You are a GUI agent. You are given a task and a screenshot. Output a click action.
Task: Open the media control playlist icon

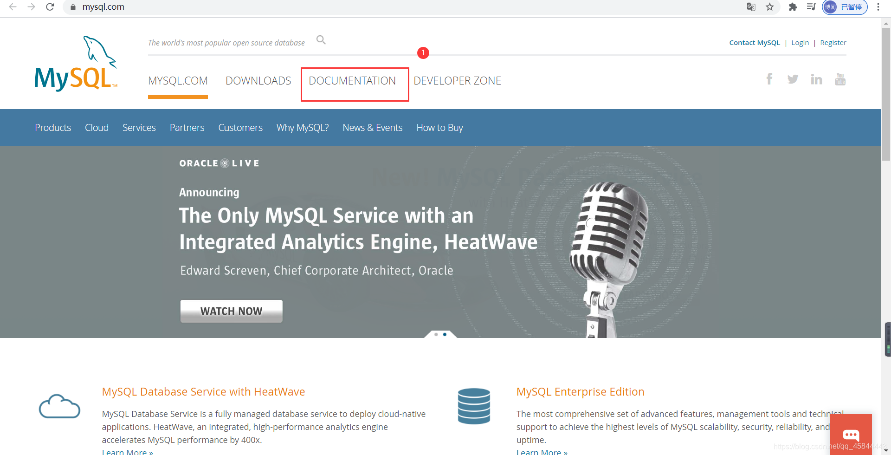tap(811, 7)
